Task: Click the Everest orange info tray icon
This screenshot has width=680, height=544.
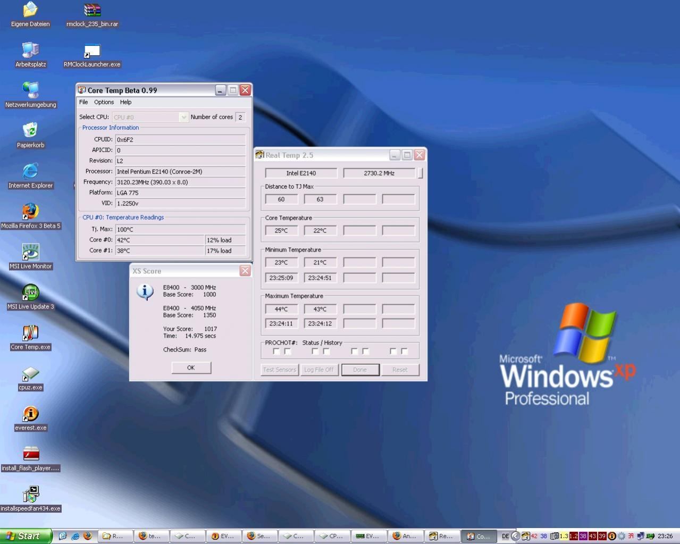Action: pos(612,536)
